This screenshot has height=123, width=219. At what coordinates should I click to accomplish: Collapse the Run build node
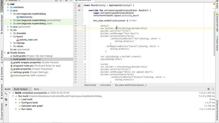13,96
